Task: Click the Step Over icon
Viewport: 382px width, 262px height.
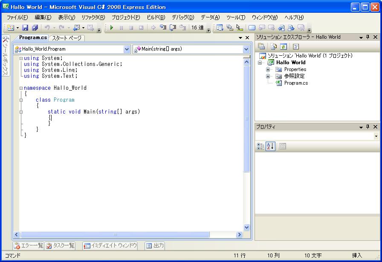Action: pos(173,28)
